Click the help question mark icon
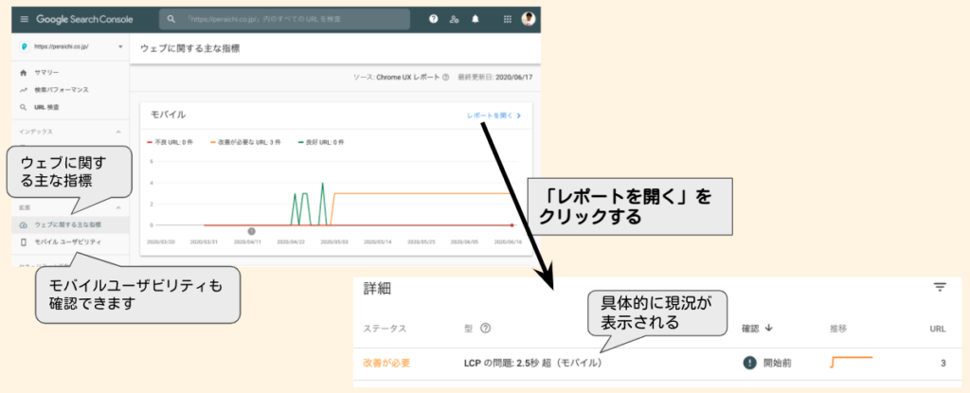Screen dimensions: 970x393 [x=433, y=19]
